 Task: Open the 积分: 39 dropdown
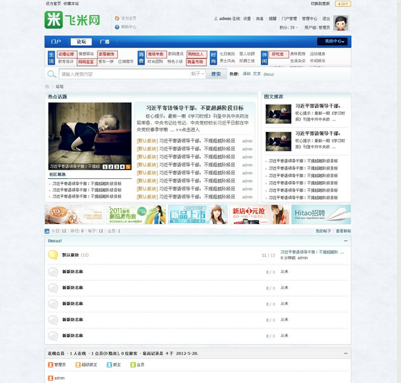(289, 28)
